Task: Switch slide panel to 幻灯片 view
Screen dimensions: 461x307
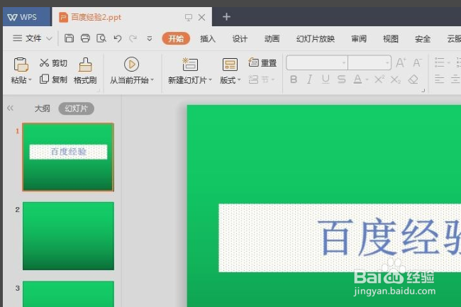Action: click(x=77, y=108)
